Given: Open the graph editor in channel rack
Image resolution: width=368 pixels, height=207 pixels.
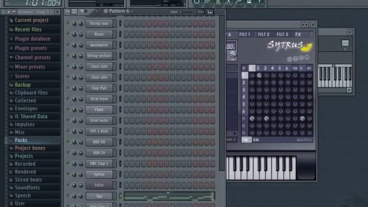Looking at the screenshot, I should pyautogui.click(x=201, y=11).
